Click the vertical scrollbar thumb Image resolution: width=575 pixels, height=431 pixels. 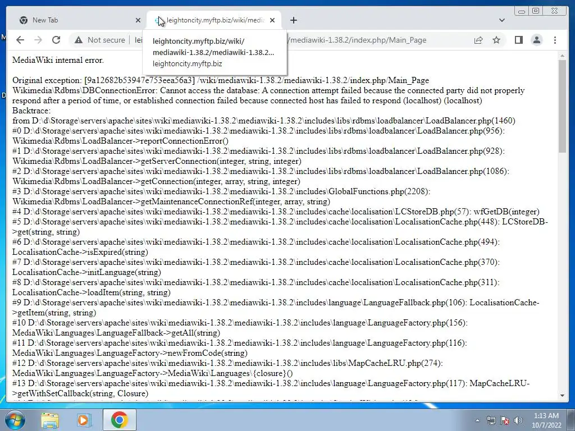562,106
